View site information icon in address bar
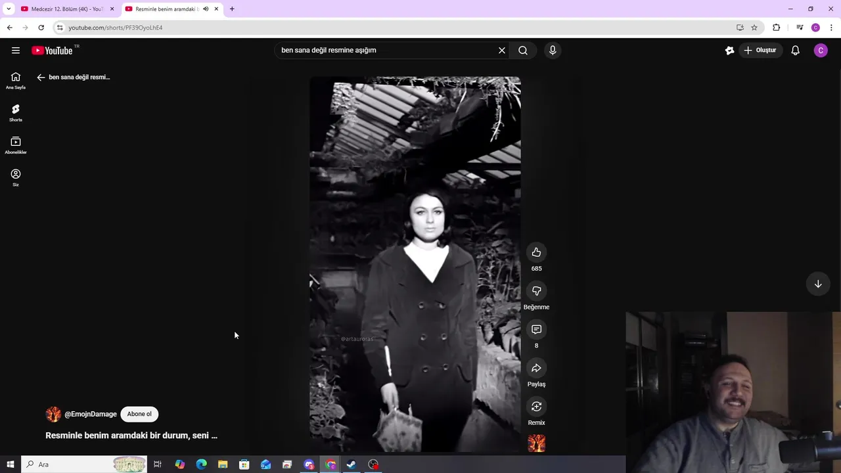 tap(60, 28)
